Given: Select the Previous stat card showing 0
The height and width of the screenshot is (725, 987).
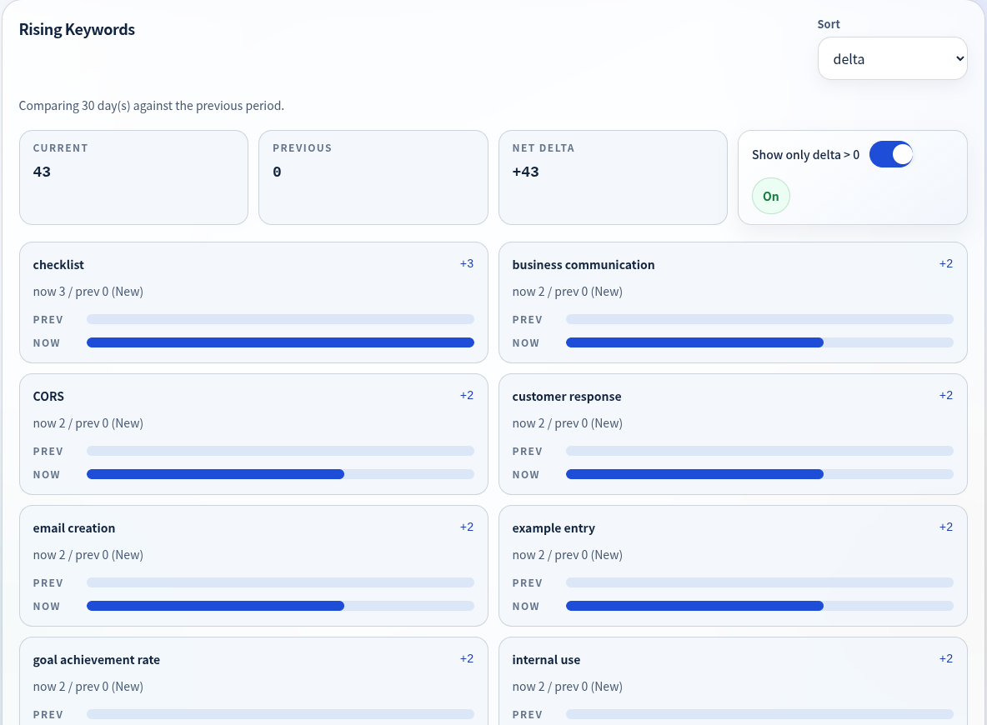Looking at the screenshot, I should pyautogui.click(x=373, y=177).
